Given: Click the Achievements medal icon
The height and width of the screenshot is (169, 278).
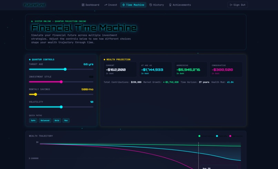Looking at the screenshot, I should point(170,5).
